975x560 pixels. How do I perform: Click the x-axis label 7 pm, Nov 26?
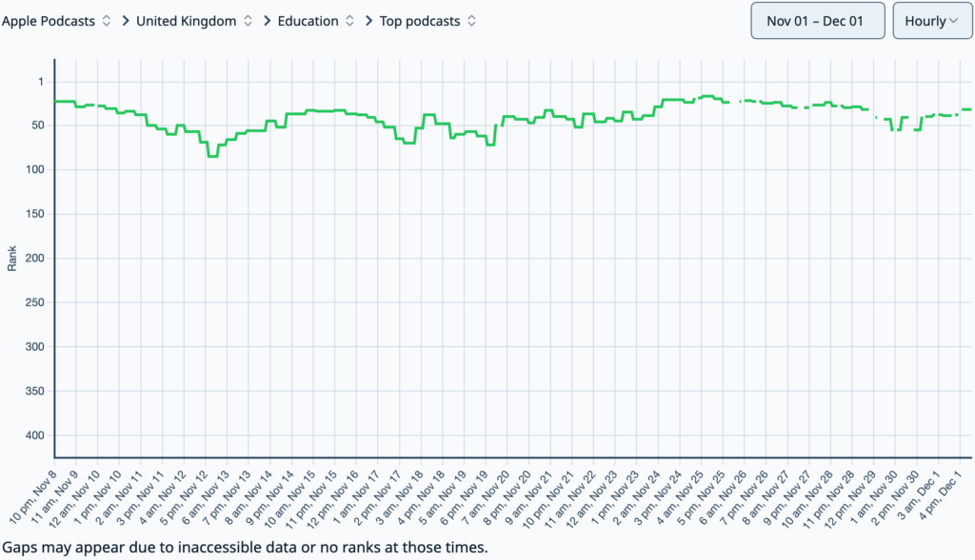[x=744, y=498]
